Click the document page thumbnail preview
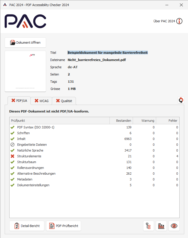The image size is (188, 238). pos(25,71)
